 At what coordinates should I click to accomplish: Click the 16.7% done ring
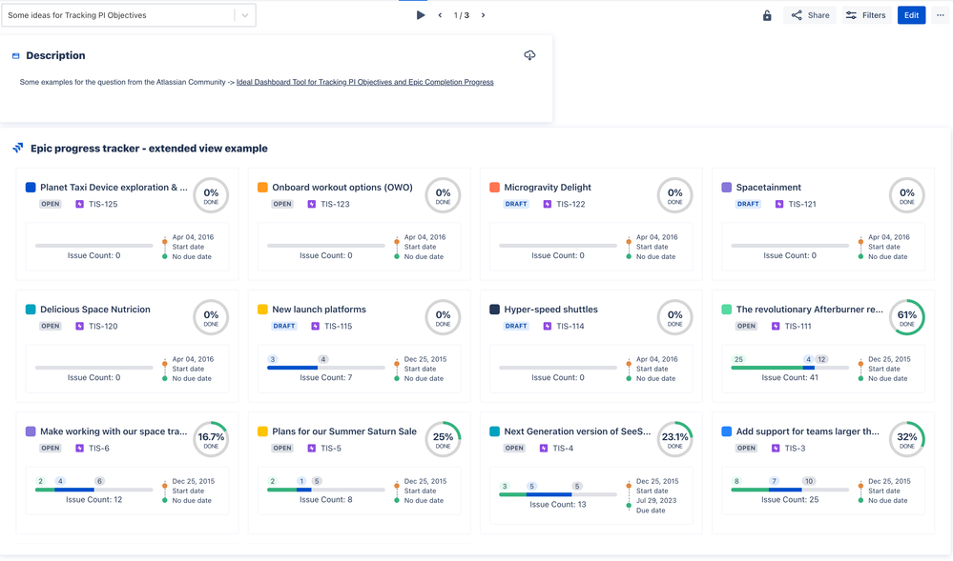coord(211,439)
